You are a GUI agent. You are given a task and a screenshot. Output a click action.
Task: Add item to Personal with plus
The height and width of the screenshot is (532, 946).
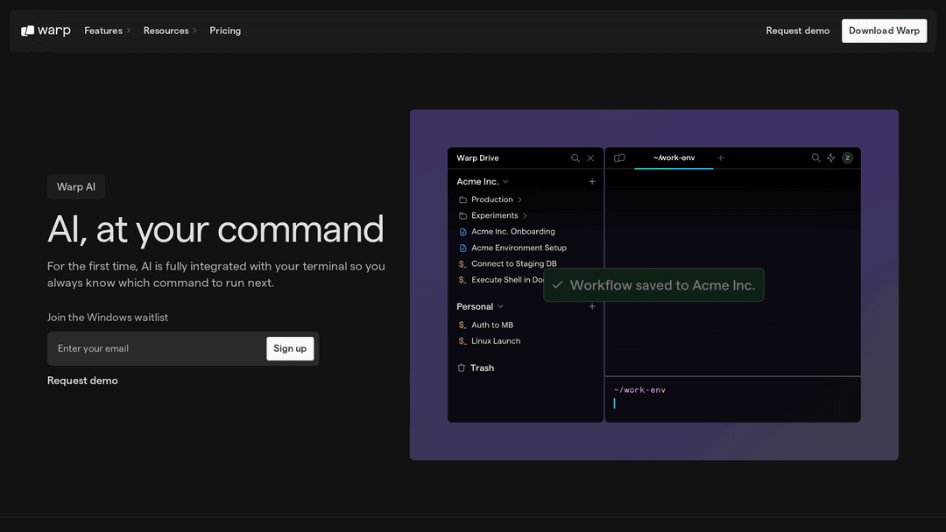(x=592, y=306)
